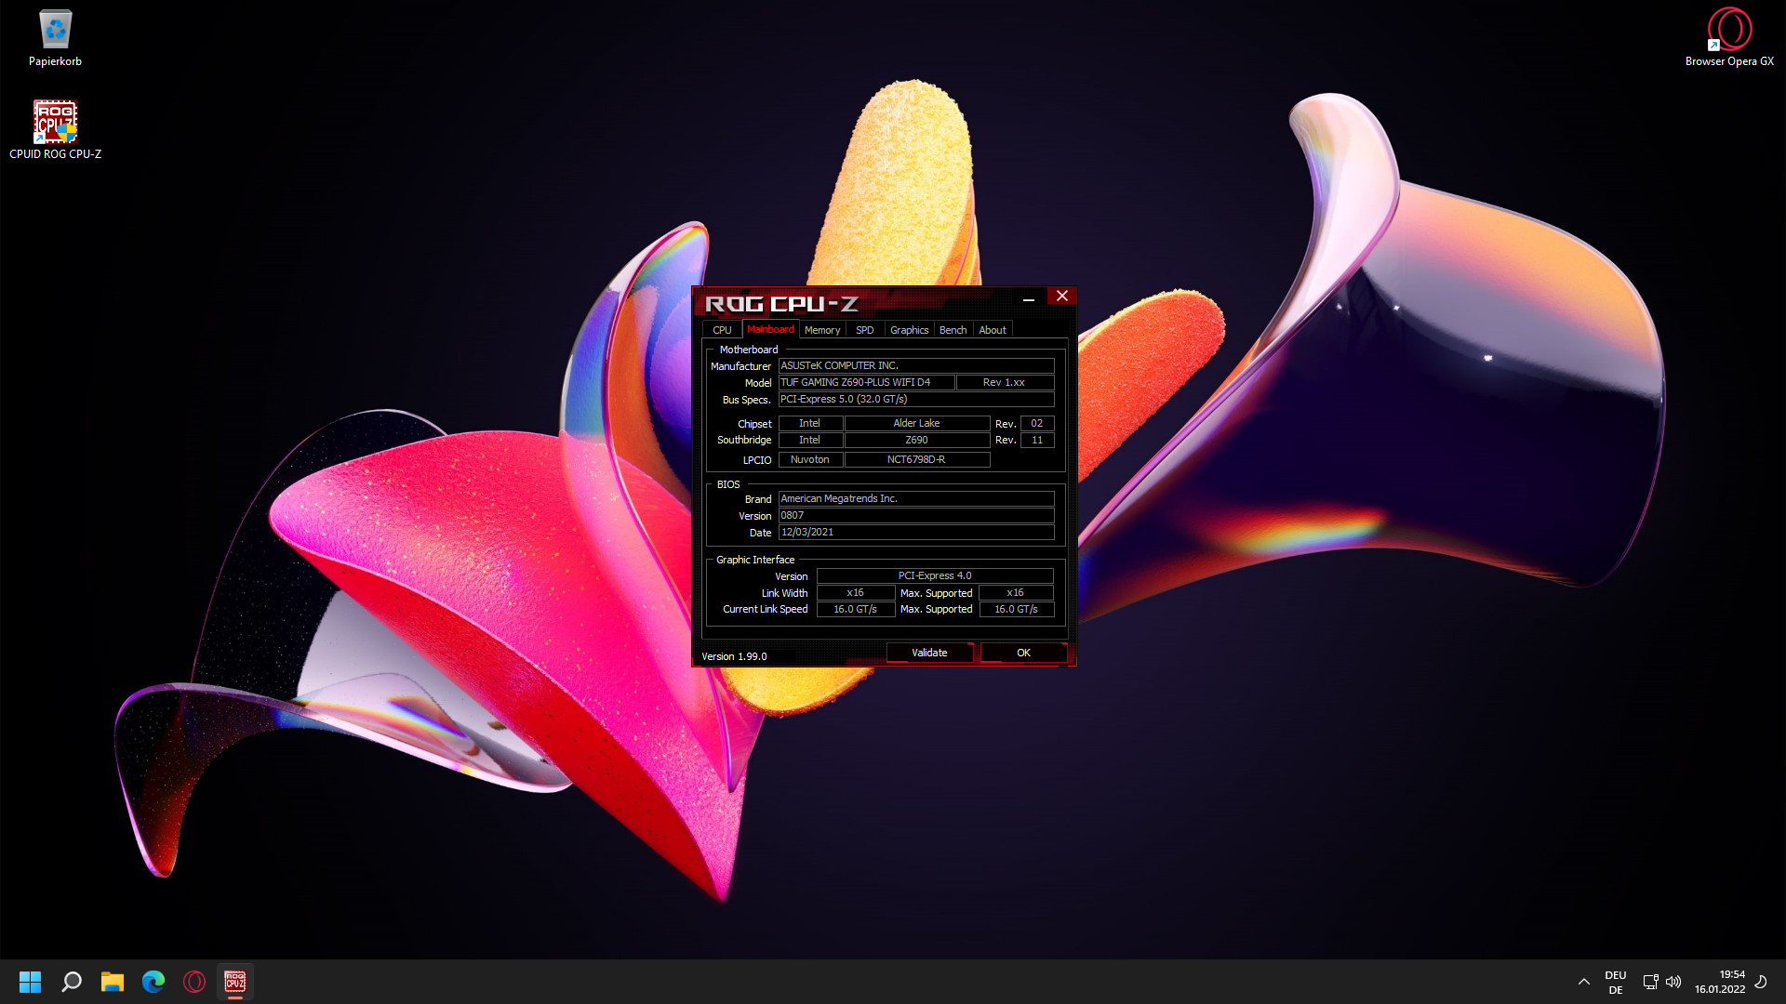Switch to the Memory tab
This screenshot has width=1786, height=1004.
821,330
